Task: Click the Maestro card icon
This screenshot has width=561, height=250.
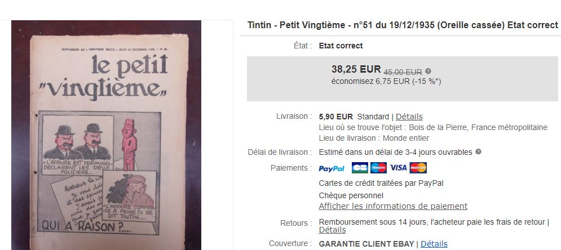Action: pyautogui.click(x=378, y=168)
